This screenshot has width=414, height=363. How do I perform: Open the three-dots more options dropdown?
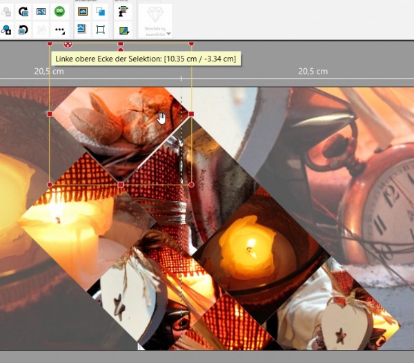point(59,30)
